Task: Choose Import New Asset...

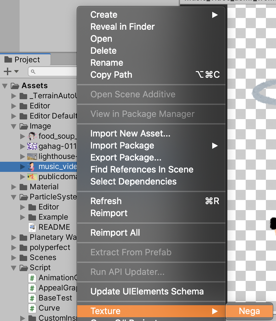Action: coord(151,133)
